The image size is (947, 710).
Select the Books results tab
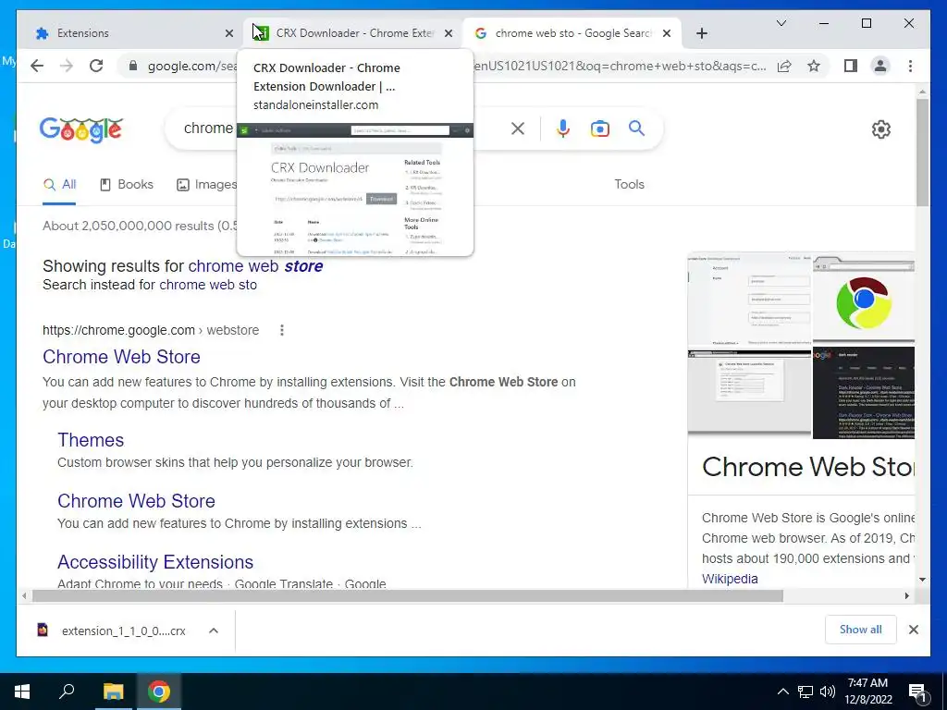pos(126,185)
